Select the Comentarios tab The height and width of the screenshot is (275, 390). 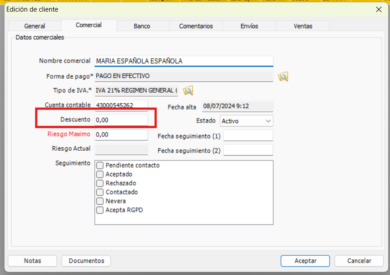click(x=195, y=26)
